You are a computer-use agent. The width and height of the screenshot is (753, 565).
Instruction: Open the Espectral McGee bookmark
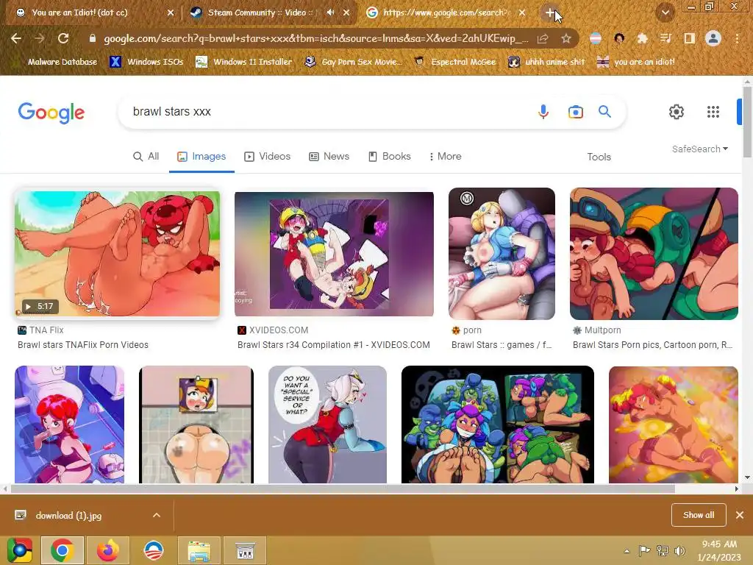point(454,62)
